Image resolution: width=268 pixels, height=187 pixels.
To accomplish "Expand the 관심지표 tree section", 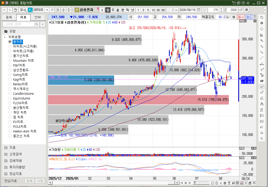I will tap(6, 174).
